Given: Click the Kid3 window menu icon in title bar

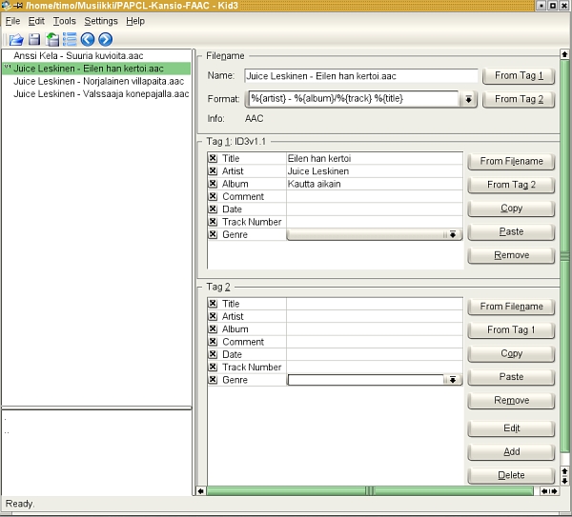Looking at the screenshot, I should coord(6,5).
